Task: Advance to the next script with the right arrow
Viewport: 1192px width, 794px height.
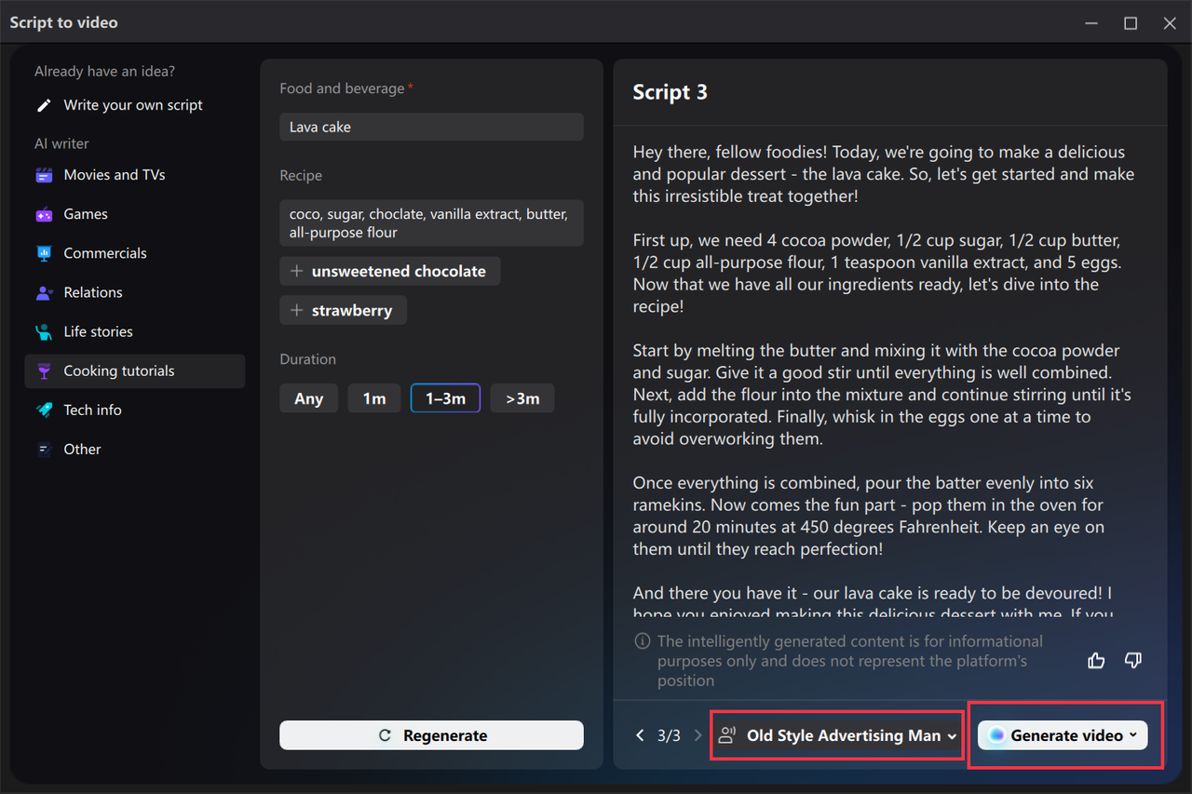Action: click(698, 734)
